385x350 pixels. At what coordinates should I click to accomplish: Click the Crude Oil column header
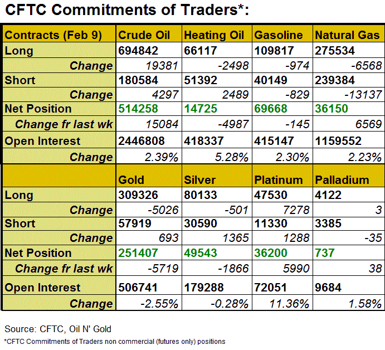[144, 35]
